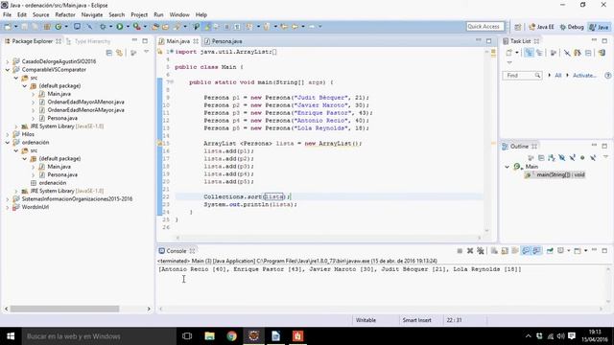Select the Java perspective button

tap(599, 27)
